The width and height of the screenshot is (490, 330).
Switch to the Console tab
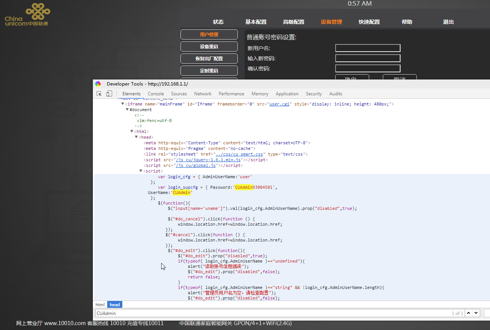pos(156,94)
